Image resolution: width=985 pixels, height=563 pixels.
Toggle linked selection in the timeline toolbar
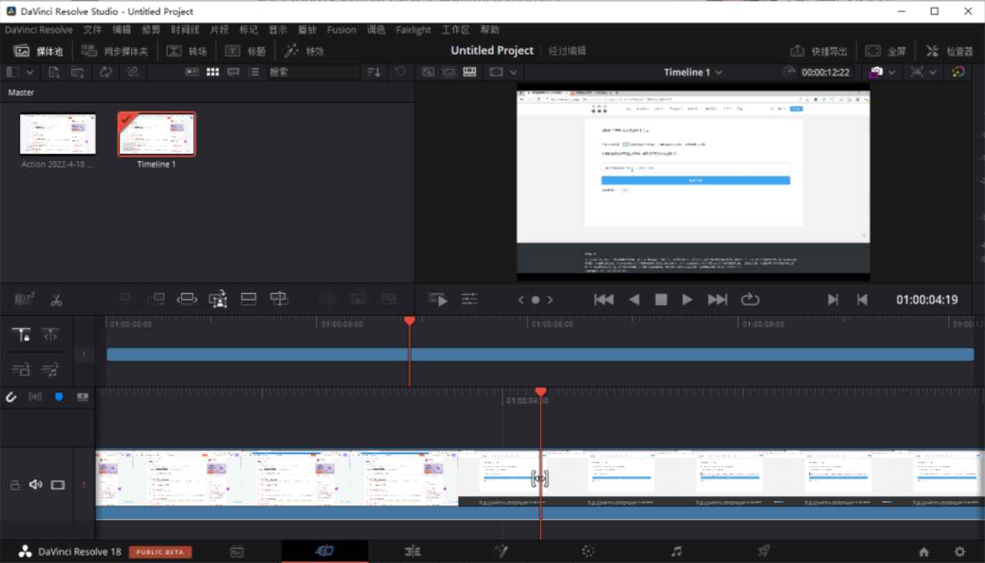(36, 396)
